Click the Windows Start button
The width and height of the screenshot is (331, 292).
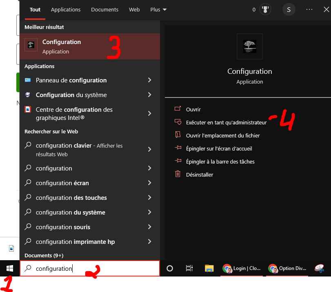tap(10, 268)
